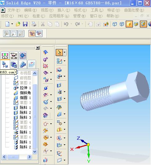The height and width of the screenshot is (165, 151).
Task: Open the Layers tab icon
Action: pyautogui.click(x=32, y=64)
